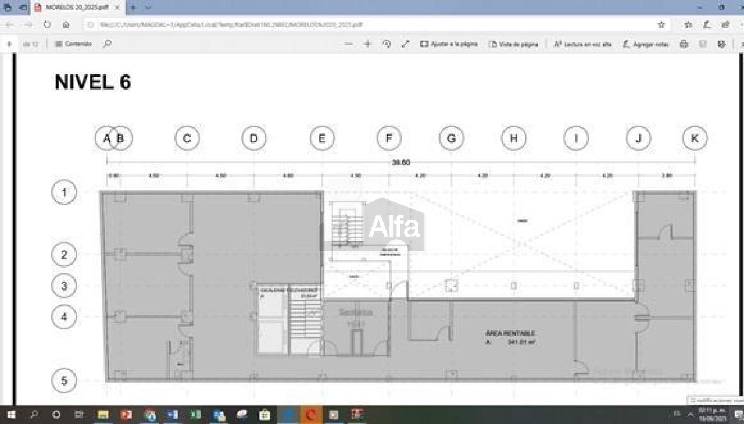Open Task View on the taskbar
The height and width of the screenshot is (424, 744).
click(79, 415)
